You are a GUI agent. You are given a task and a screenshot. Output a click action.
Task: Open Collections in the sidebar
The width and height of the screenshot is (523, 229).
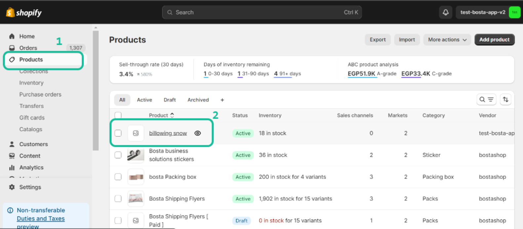coord(34,71)
